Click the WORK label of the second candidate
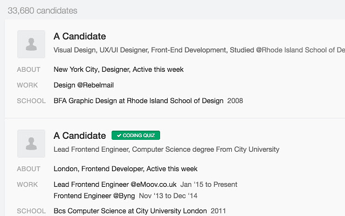This screenshot has width=345, height=216. (x=27, y=184)
